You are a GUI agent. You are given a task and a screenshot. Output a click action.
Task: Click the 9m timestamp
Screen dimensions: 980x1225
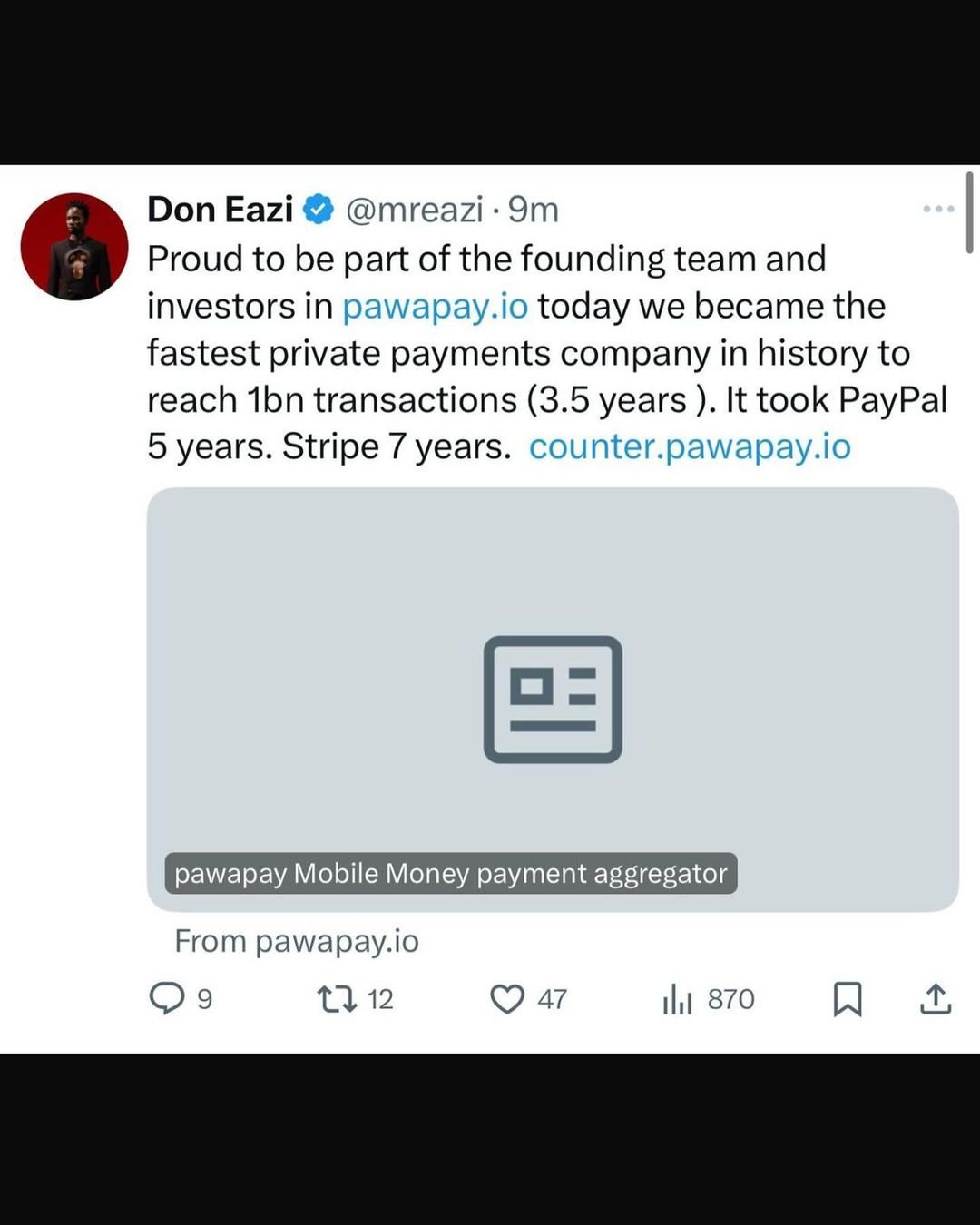534,210
